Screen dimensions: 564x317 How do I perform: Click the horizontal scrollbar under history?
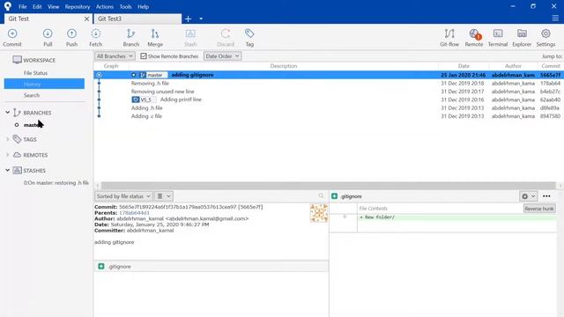329,186
